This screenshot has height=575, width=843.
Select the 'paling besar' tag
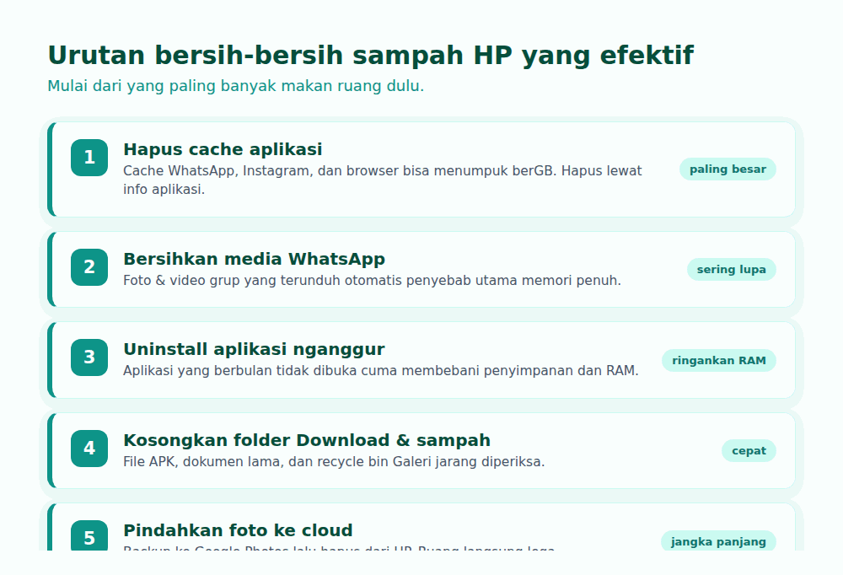click(728, 169)
